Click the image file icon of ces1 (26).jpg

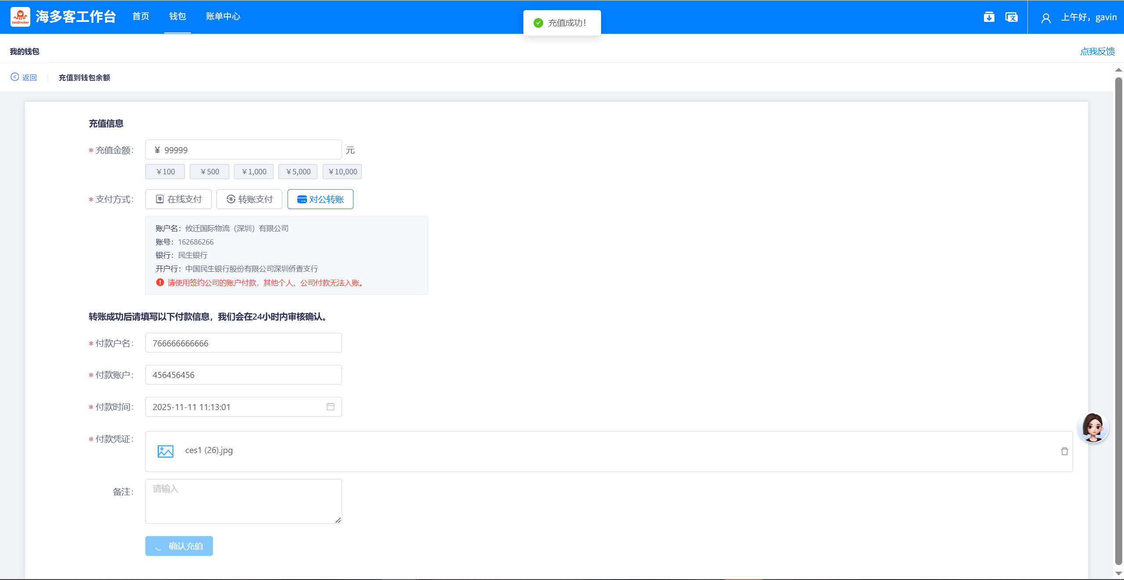(166, 451)
